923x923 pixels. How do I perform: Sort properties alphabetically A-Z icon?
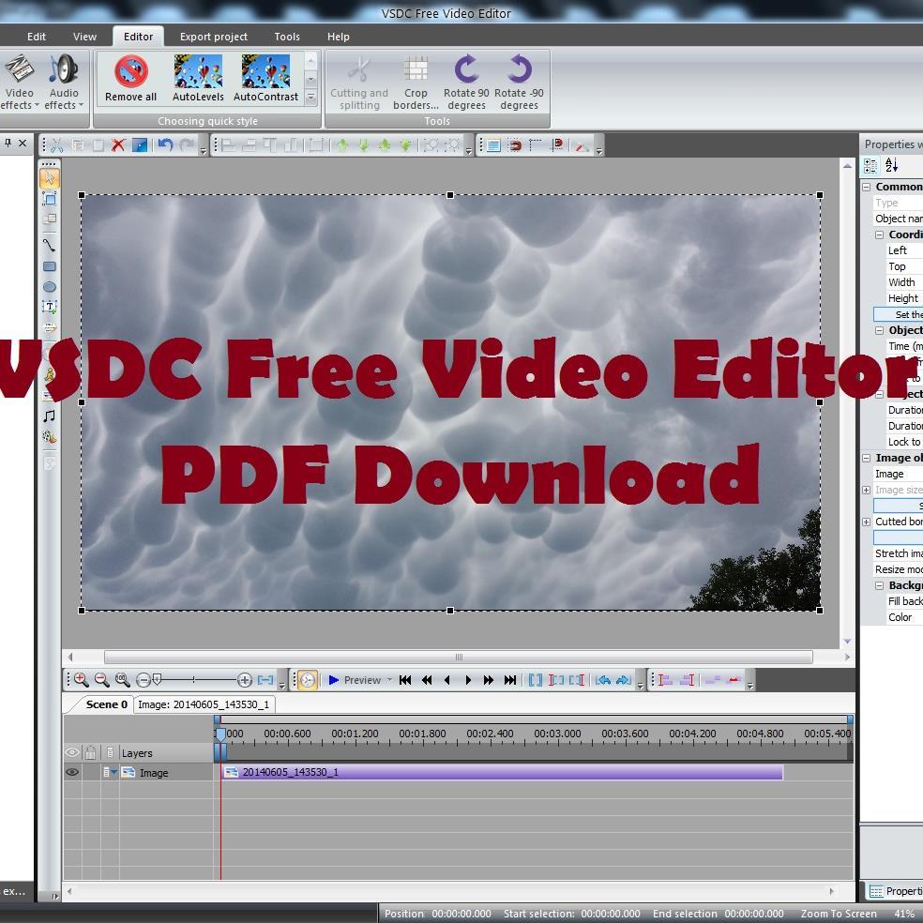[x=892, y=165]
